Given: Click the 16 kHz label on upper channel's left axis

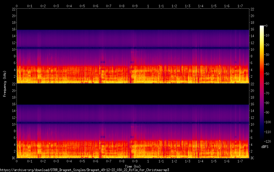Looking at the screenshot, I should click(13, 29).
